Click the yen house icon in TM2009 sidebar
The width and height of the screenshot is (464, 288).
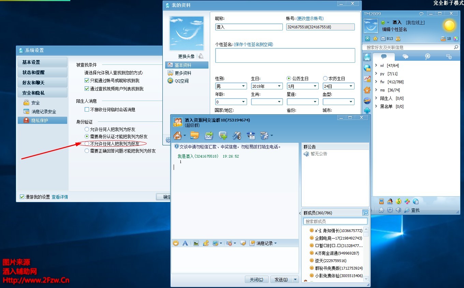367,90
